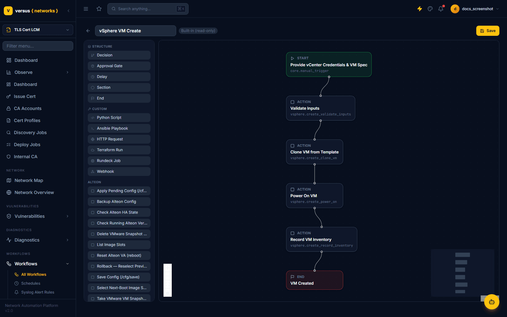
Task: Click the favorite star icon
Action: tap(99, 9)
